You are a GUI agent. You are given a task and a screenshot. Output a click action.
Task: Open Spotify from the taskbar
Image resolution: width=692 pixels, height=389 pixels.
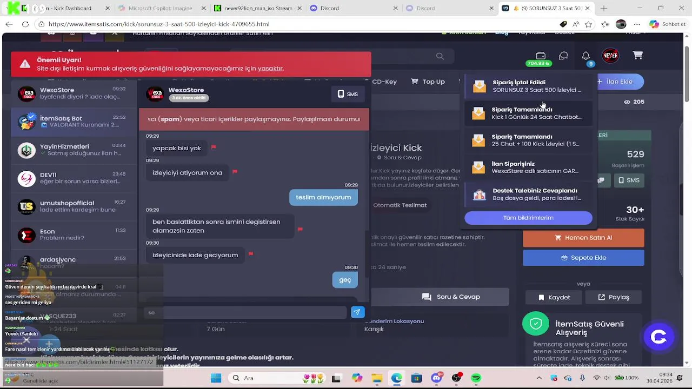tap(476, 378)
